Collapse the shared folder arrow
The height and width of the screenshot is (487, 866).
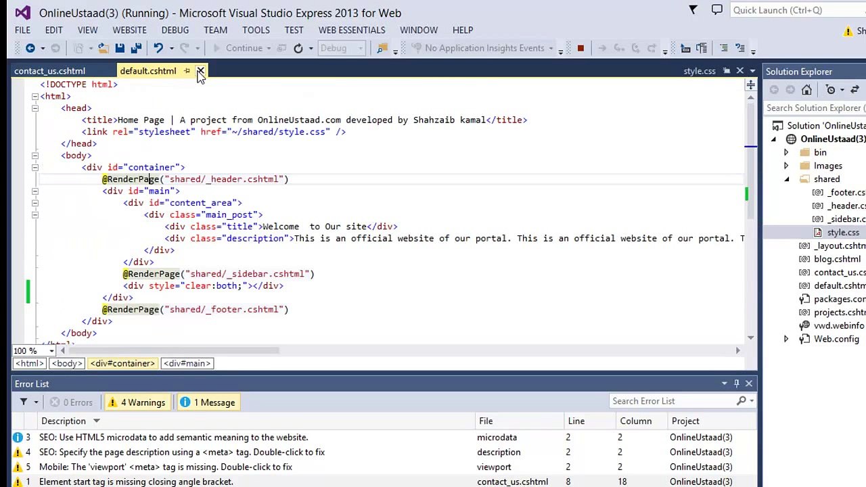pyautogui.click(x=786, y=179)
